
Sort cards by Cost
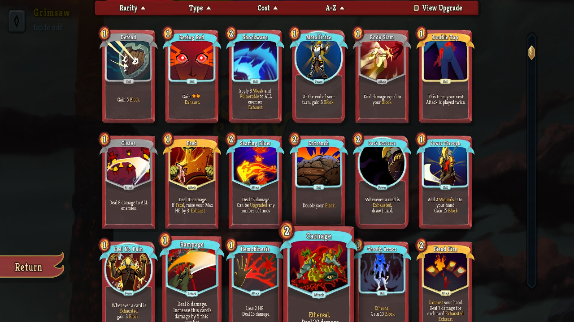(x=268, y=8)
